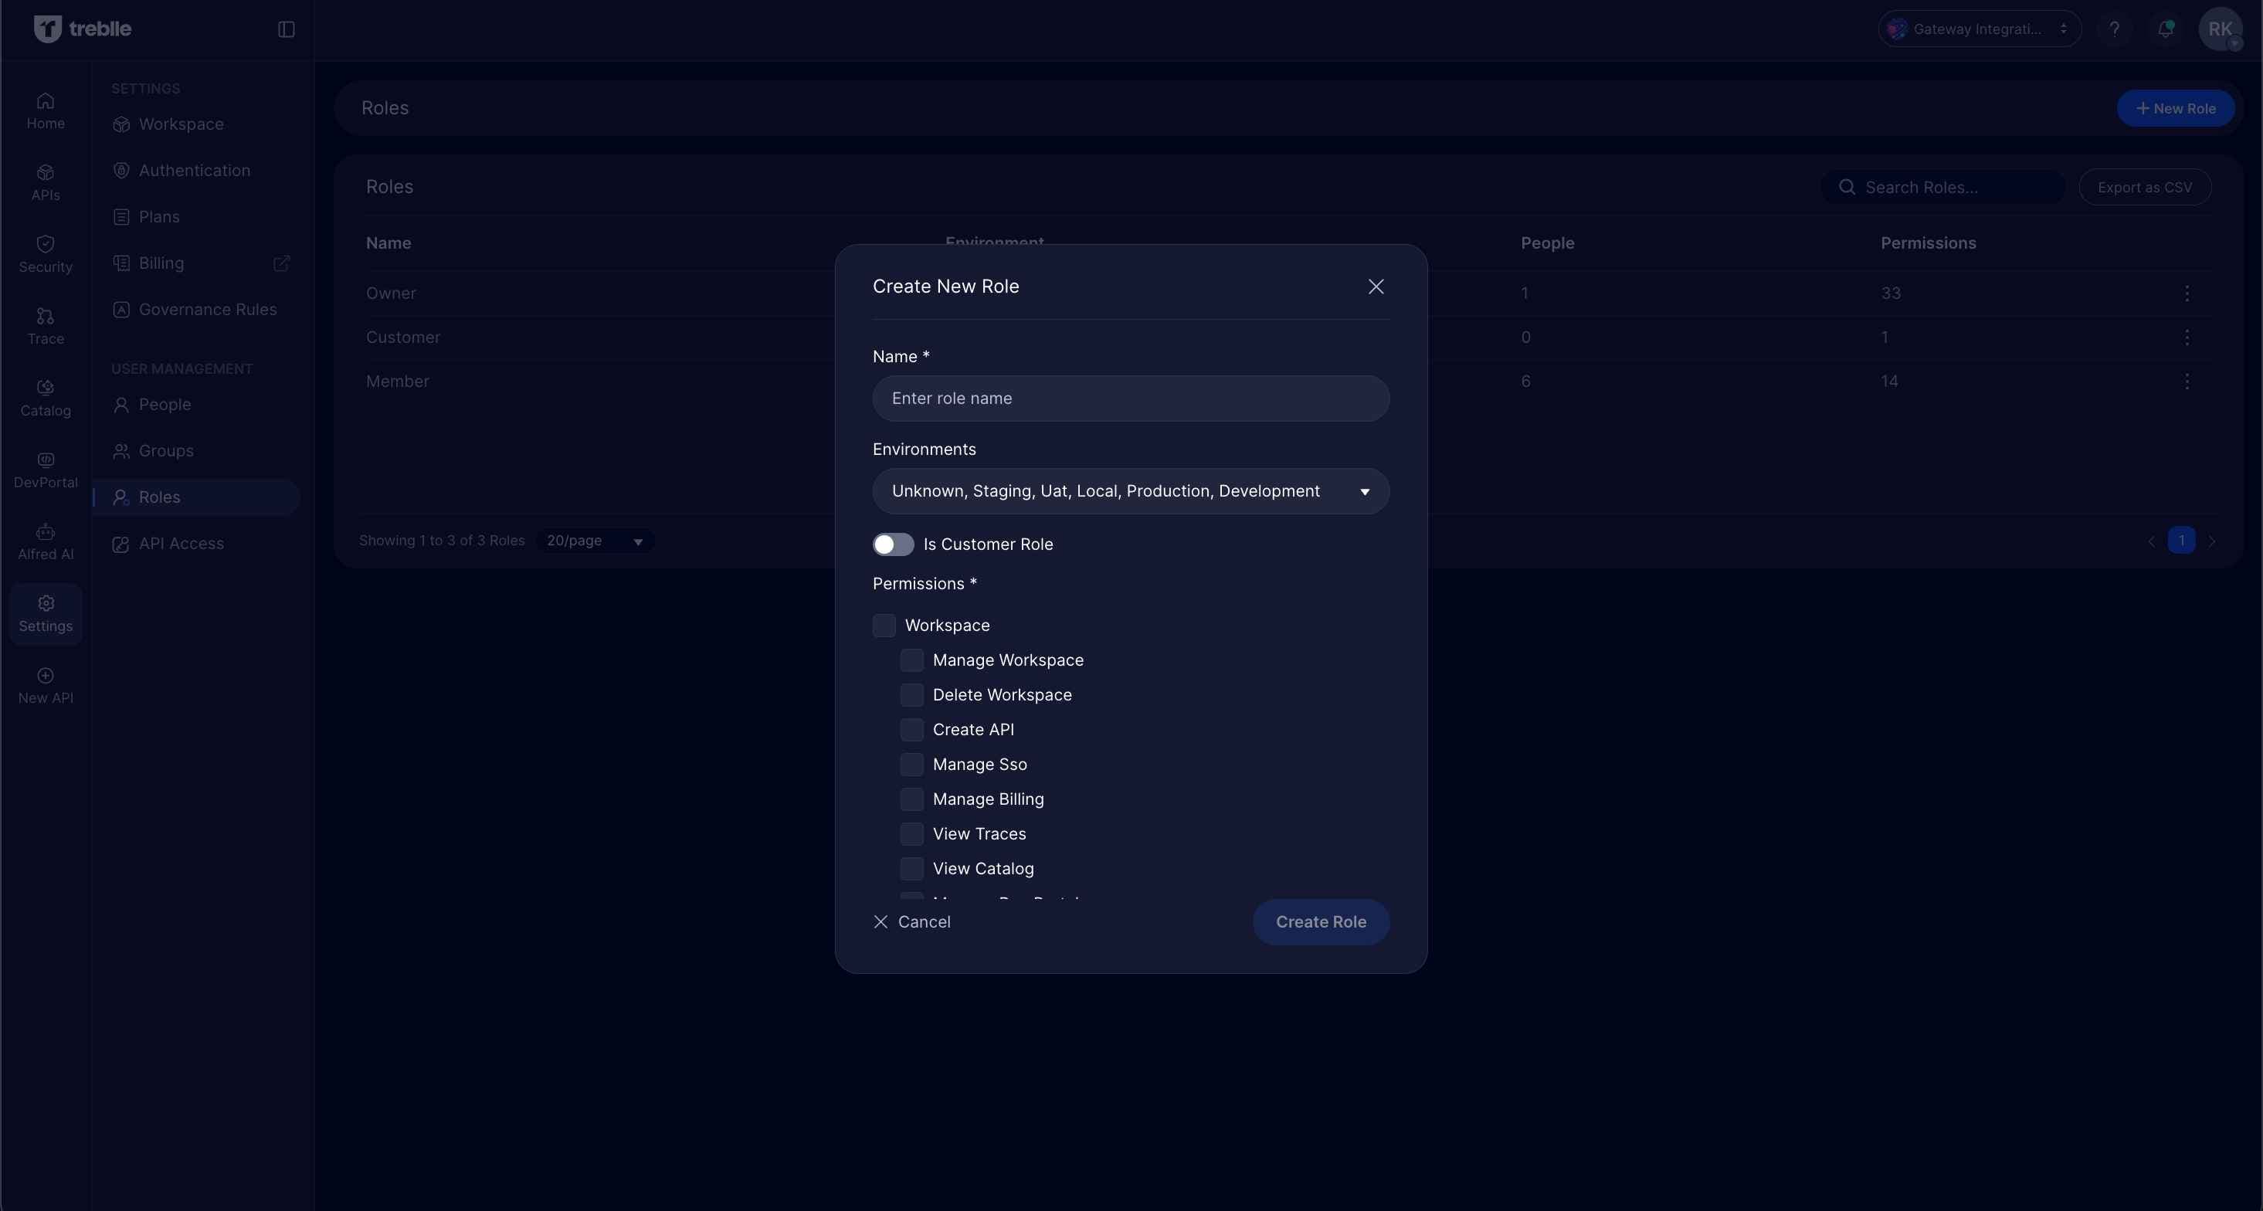The image size is (2263, 1211).
Task: Open Governance Rules settings item
Action: tap(207, 309)
